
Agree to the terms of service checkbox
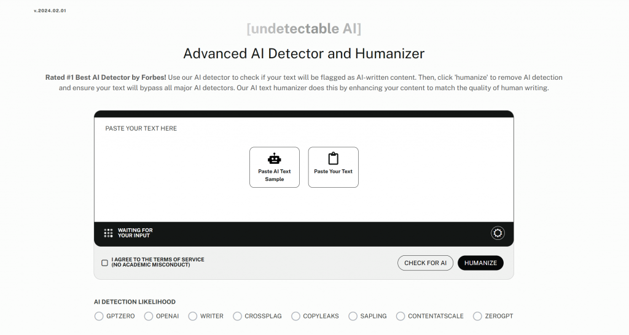coord(104,263)
